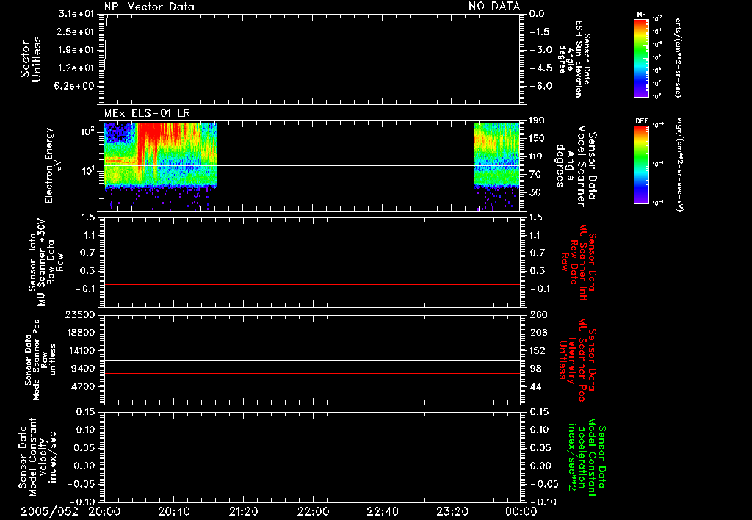
Task: Click the '00:00' time tick label
Action: [x=521, y=512]
